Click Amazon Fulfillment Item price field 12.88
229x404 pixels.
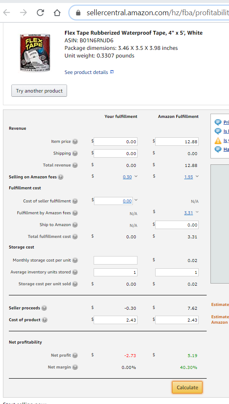pyautogui.click(x=177, y=142)
